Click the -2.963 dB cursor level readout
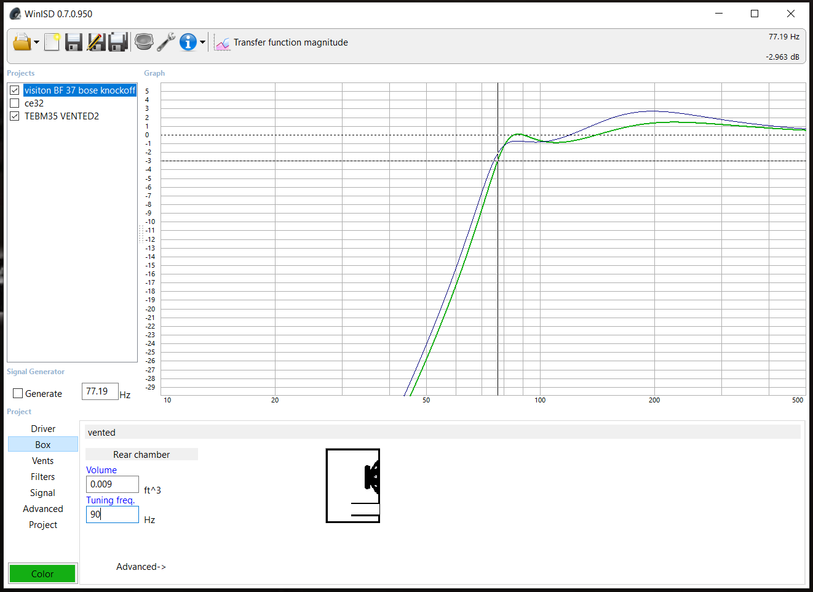 click(x=782, y=57)
